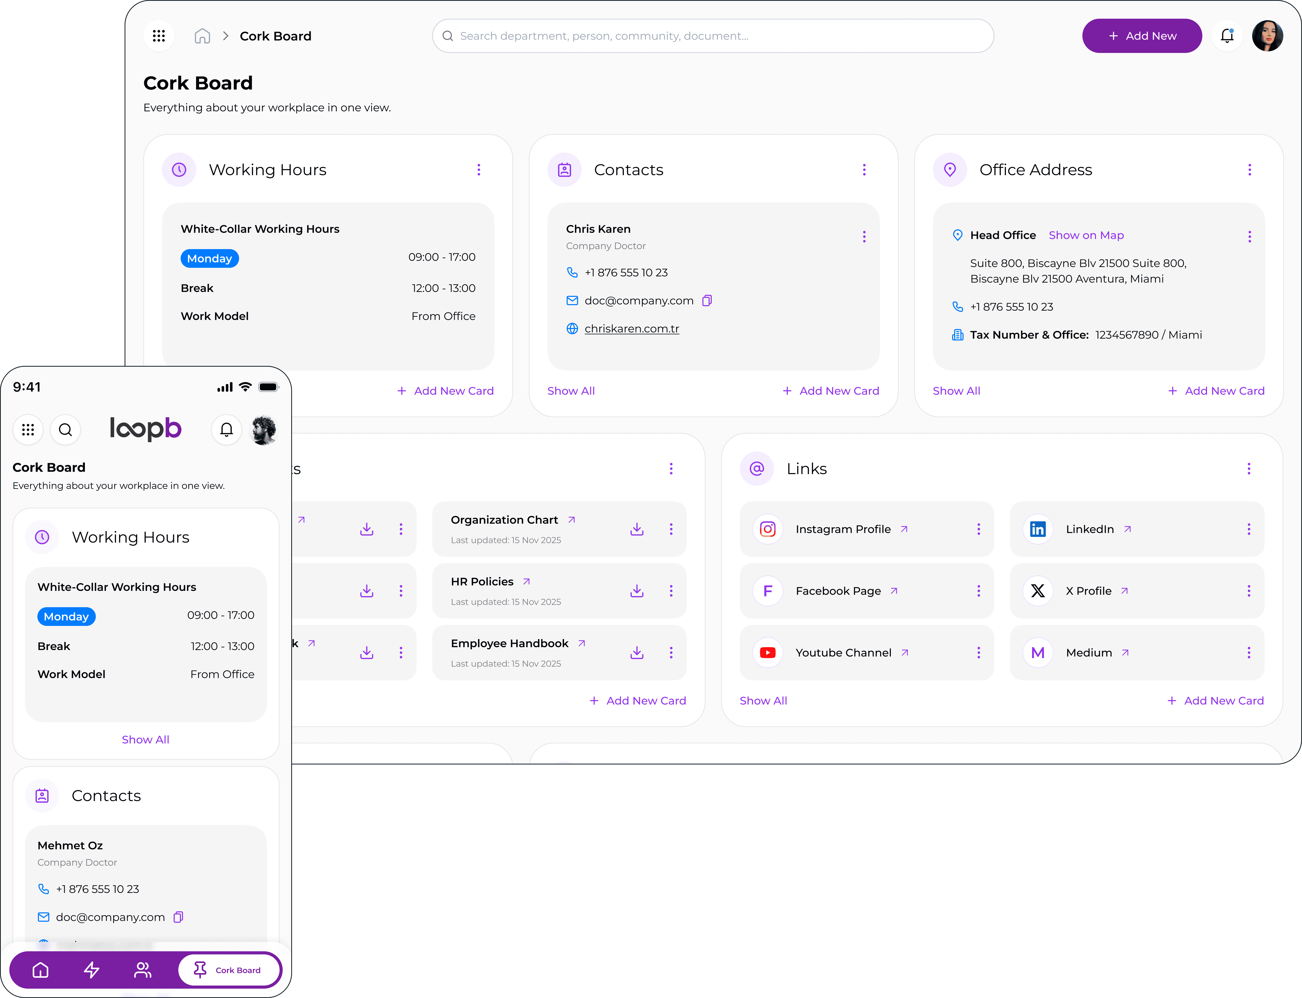Open the Links section kebab menu
Viewport: 1302px width, 998px height.
[x=1249, y=469]
